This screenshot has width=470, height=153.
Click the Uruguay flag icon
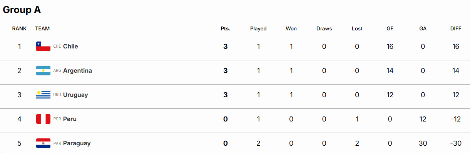click(43, 95)
